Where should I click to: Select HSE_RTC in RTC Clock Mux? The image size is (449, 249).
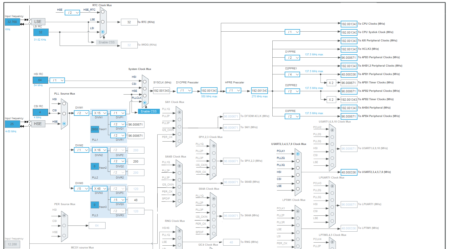[103, 12]
